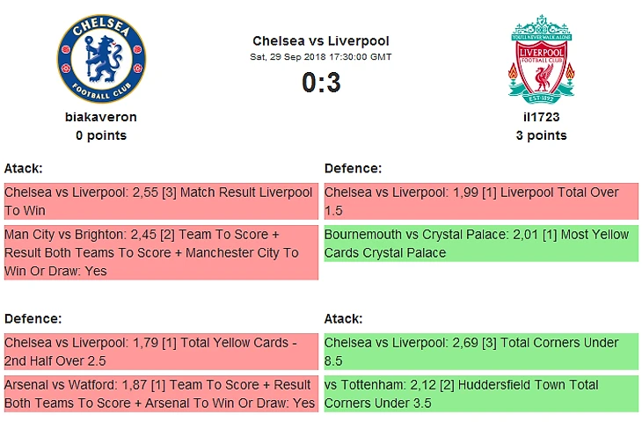Click the 0:3 match score
This screenshot has height=422, width=642.
(320, 83)
